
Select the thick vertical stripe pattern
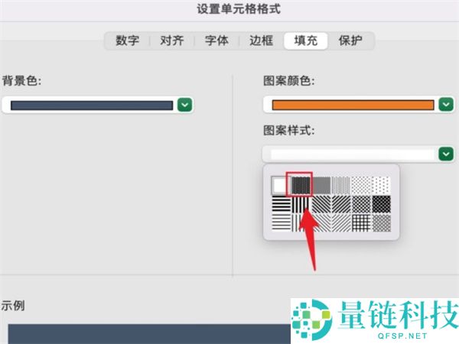tap(301, 204)
